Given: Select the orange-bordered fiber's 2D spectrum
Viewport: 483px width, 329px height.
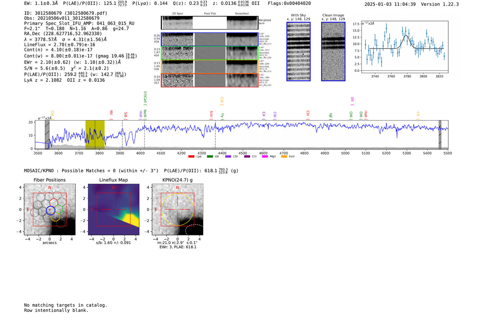Looking at the screenshot, I should (x=178, y=67).
